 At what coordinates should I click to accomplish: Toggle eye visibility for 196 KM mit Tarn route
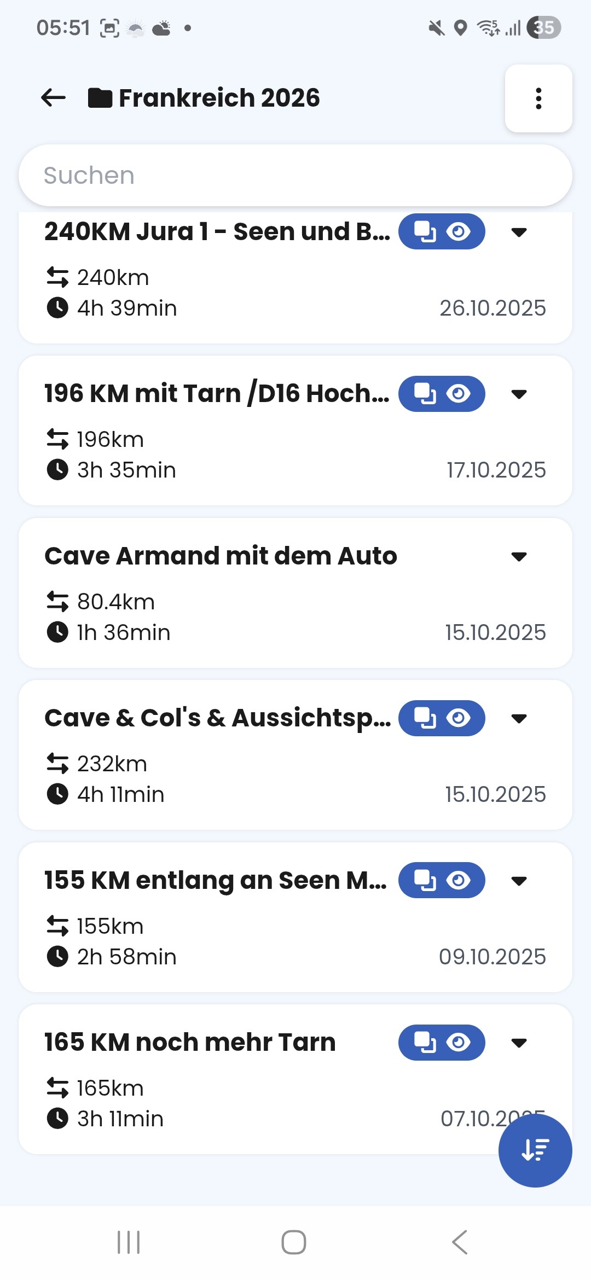tap(459, 393)
